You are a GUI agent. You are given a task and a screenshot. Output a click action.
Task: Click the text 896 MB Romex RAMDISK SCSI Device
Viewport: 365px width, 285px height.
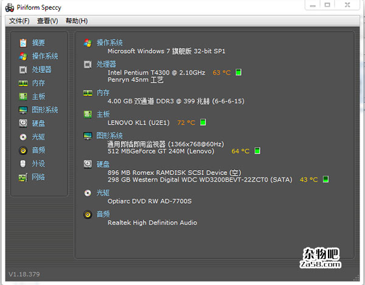(167, 173)
